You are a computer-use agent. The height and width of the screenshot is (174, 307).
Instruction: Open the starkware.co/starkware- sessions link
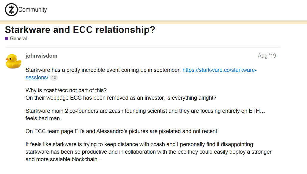(x=219, y=70)
